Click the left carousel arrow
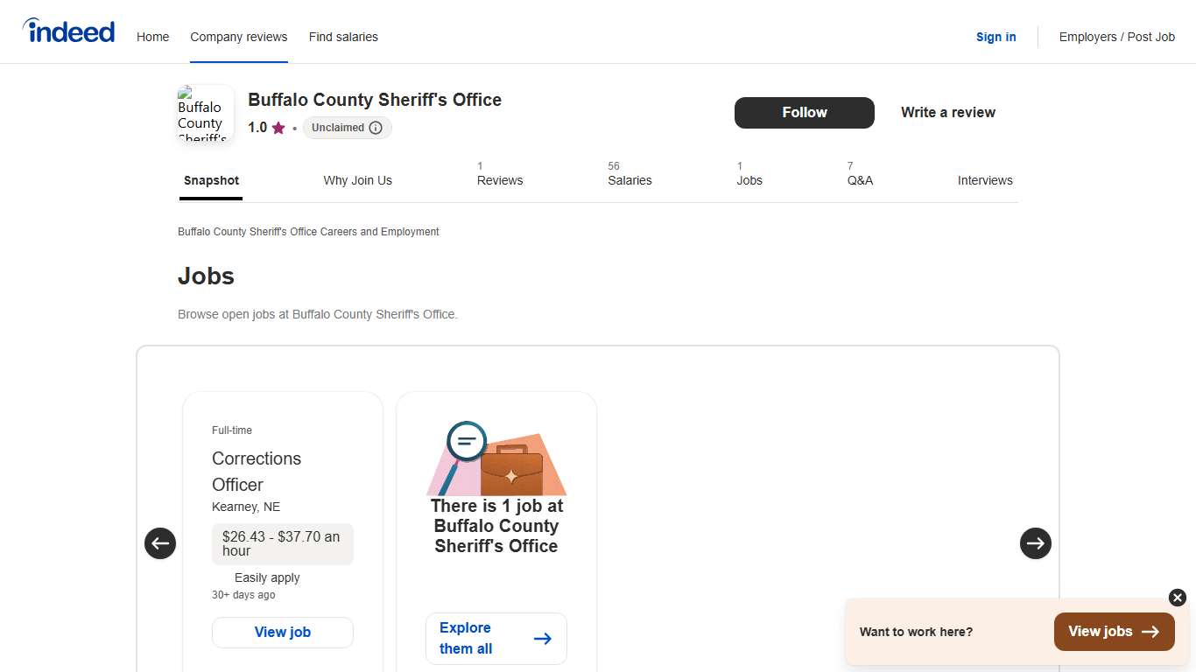This screenshot has width=1196, height=672. tap(160, 543)
